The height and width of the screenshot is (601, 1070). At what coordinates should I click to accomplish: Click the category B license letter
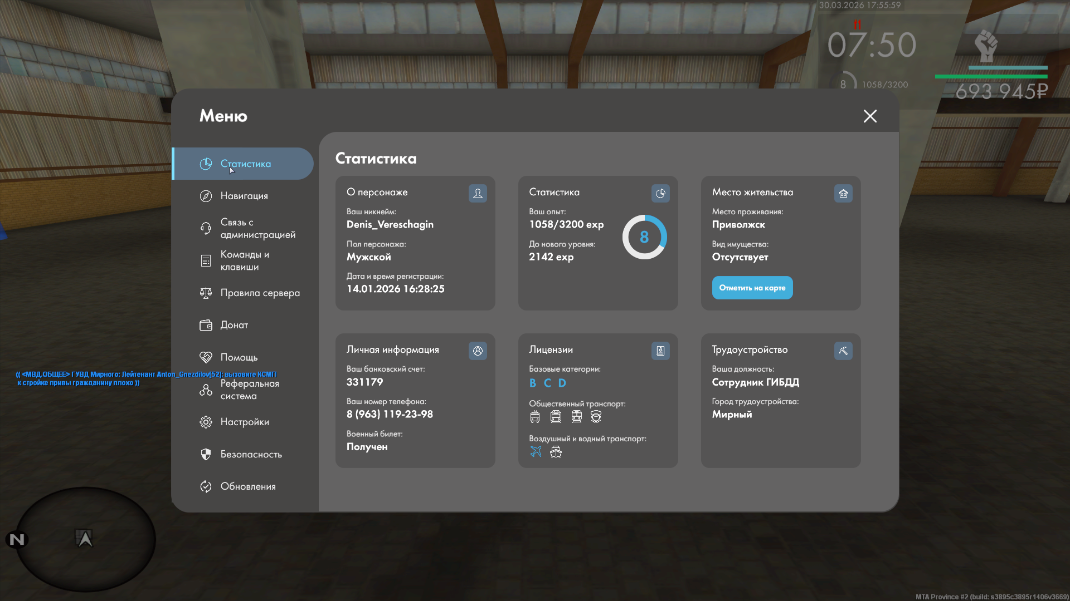point(533,383)
